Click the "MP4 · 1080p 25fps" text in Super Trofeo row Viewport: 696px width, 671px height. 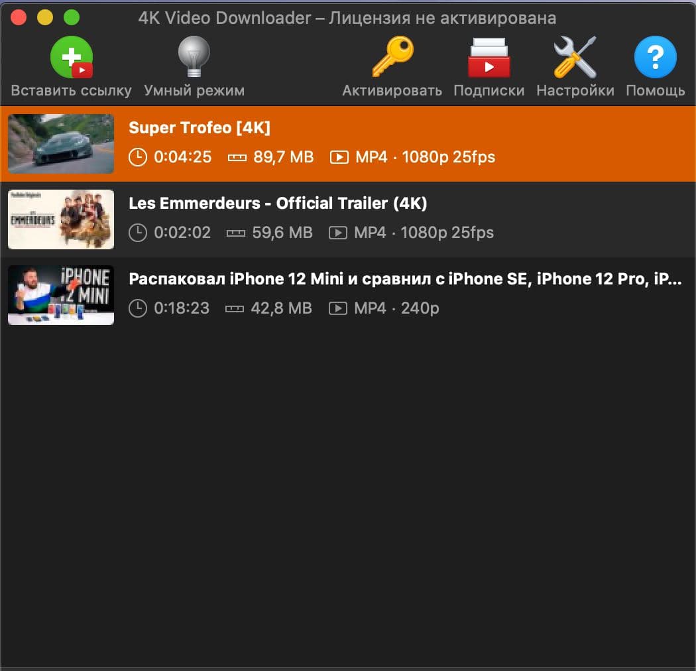tap(426, 157)
